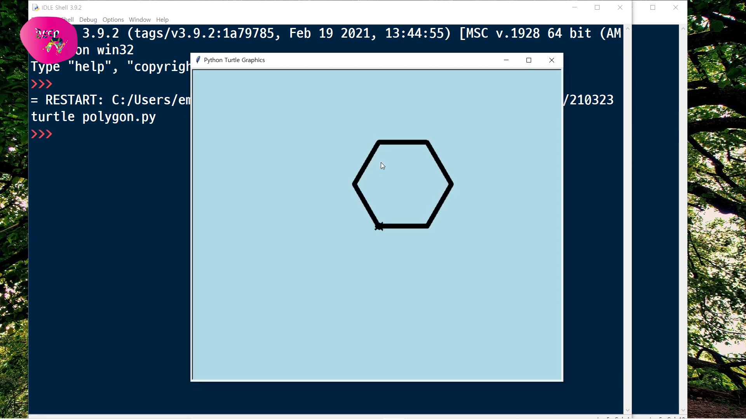Maximize the background editor window behind IDLE
746x419 pixels.
653,7
